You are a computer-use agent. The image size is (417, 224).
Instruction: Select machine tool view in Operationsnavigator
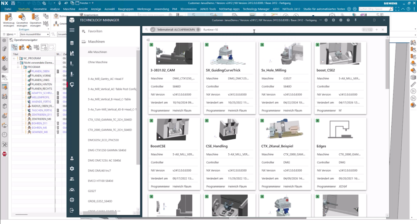point(22,47)
